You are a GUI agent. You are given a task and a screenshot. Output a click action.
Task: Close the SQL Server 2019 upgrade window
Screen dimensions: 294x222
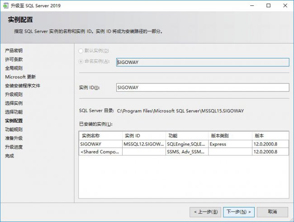[285, 5]
